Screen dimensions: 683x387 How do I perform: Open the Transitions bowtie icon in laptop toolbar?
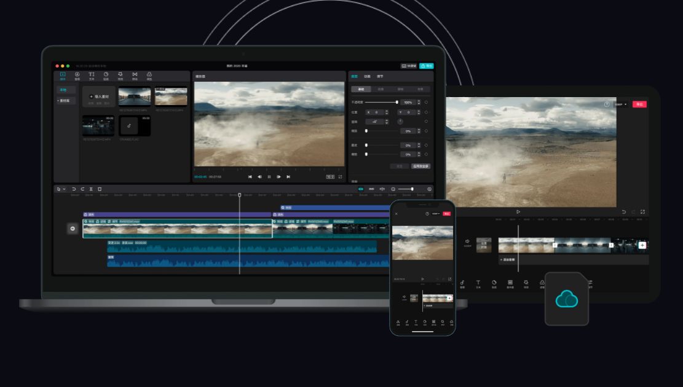click(x=135, y=74)
